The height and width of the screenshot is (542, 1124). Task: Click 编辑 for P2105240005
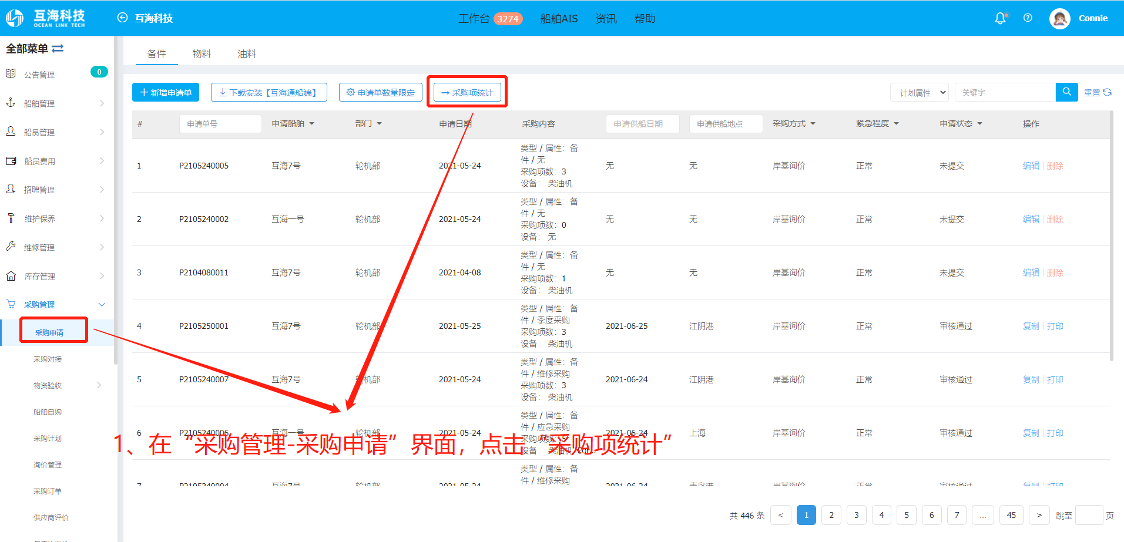[x=1031, y=166]
